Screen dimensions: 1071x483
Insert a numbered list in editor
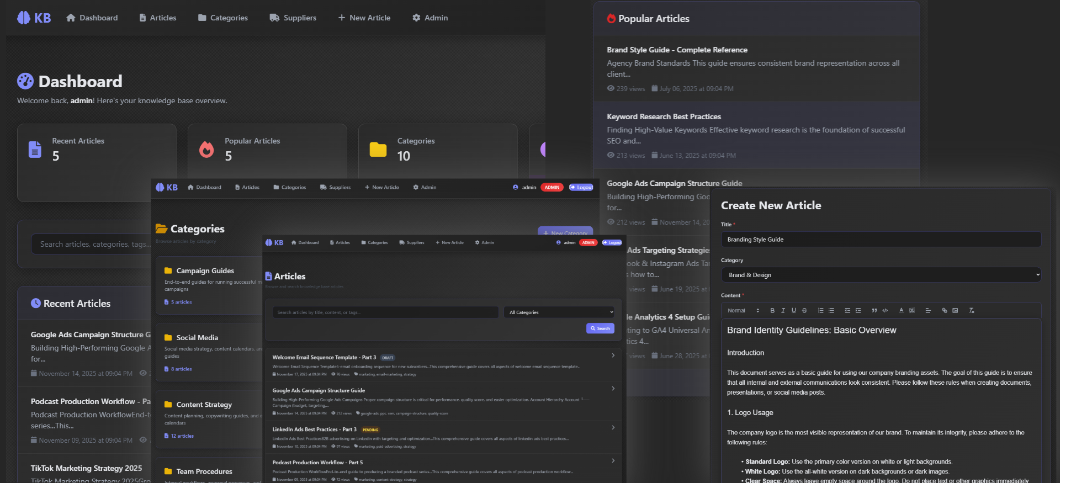821,310
